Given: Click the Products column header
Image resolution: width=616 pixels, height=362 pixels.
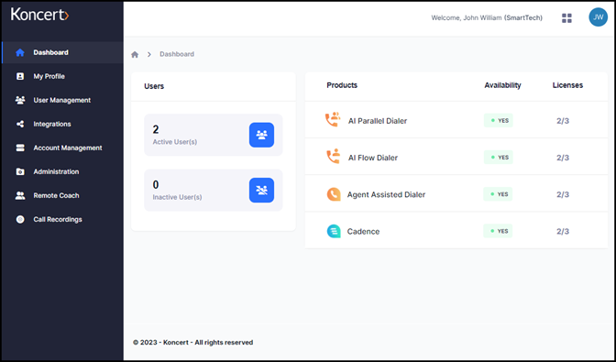Looking at the screenshot, I should point(342,85).
